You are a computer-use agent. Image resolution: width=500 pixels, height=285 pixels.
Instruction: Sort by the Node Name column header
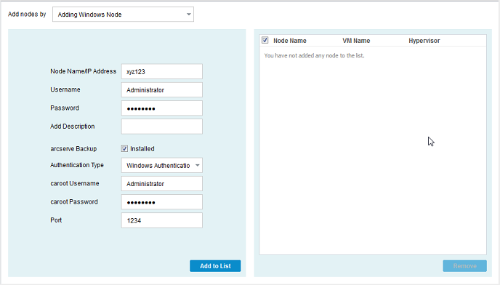289,41
